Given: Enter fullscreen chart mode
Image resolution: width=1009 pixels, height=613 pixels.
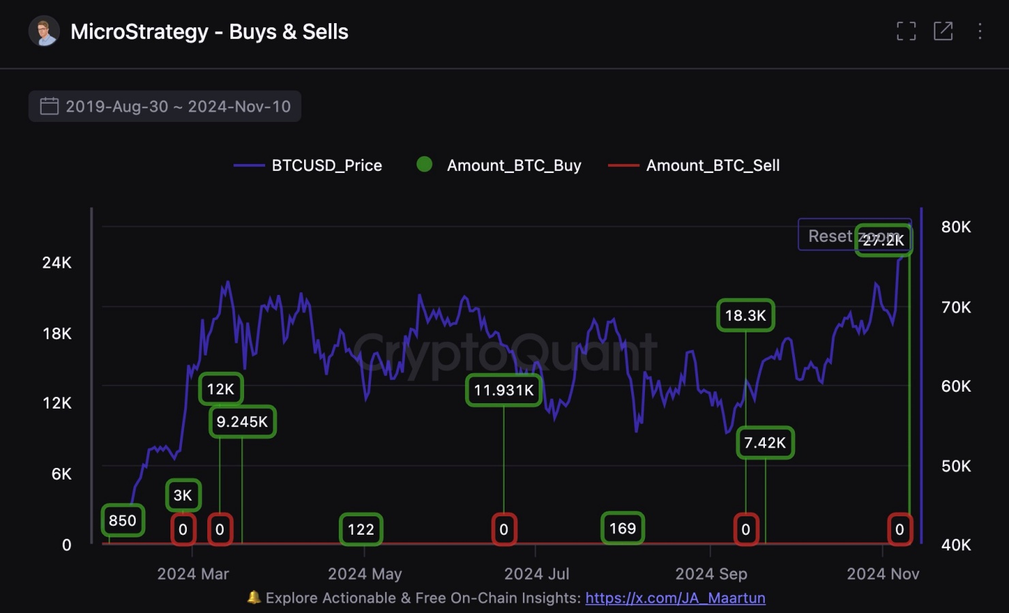Looking at the screenshot, I should (x=906, y=31).
